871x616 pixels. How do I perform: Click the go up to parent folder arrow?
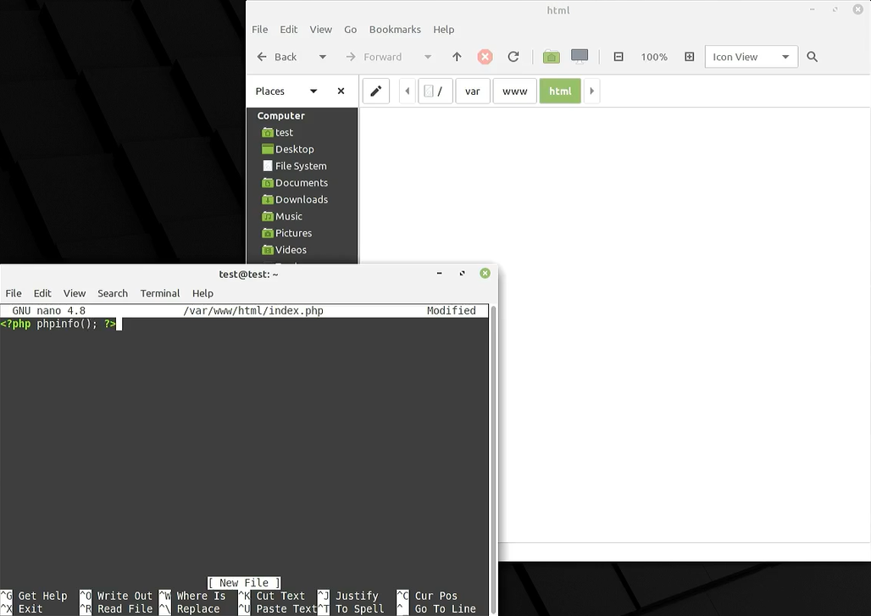(457, 57)
